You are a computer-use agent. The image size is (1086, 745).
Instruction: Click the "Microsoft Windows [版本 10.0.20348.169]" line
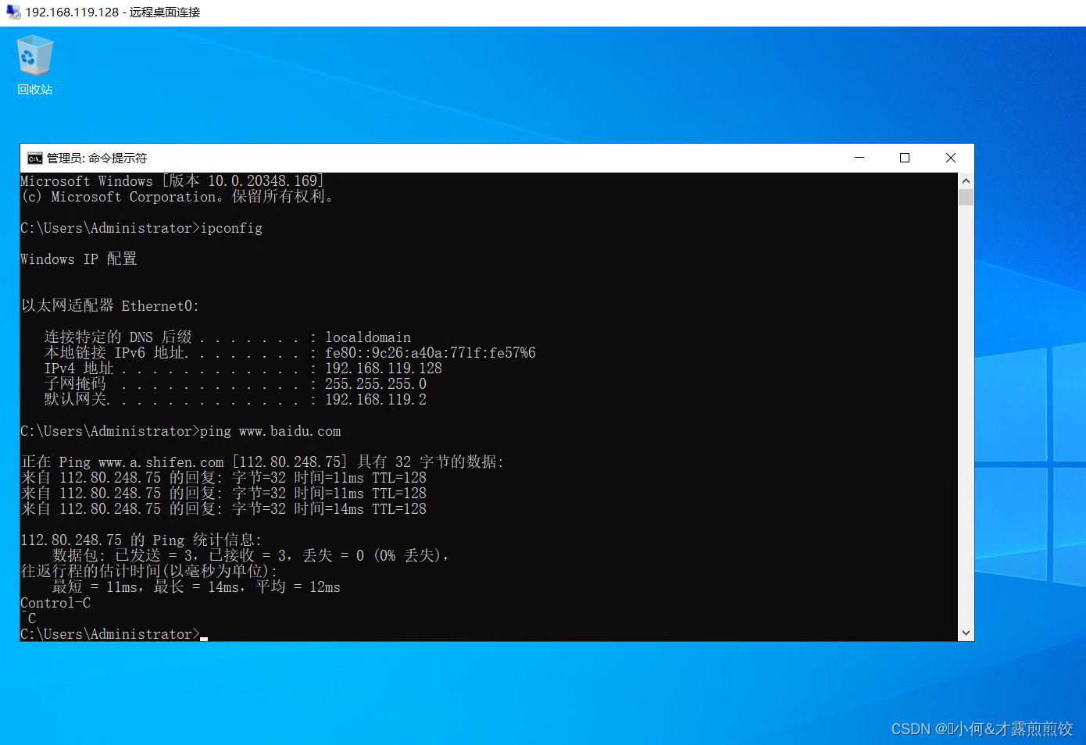172,181
